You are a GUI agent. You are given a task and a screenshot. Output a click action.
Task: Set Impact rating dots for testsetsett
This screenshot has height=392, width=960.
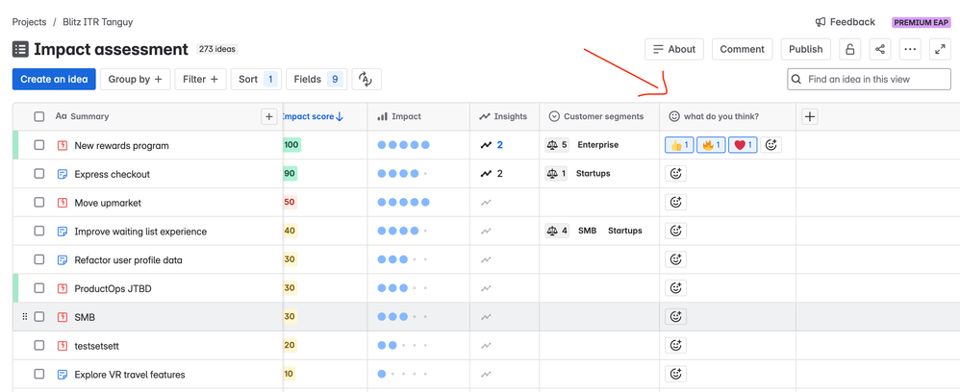click(x=403, y=346)
